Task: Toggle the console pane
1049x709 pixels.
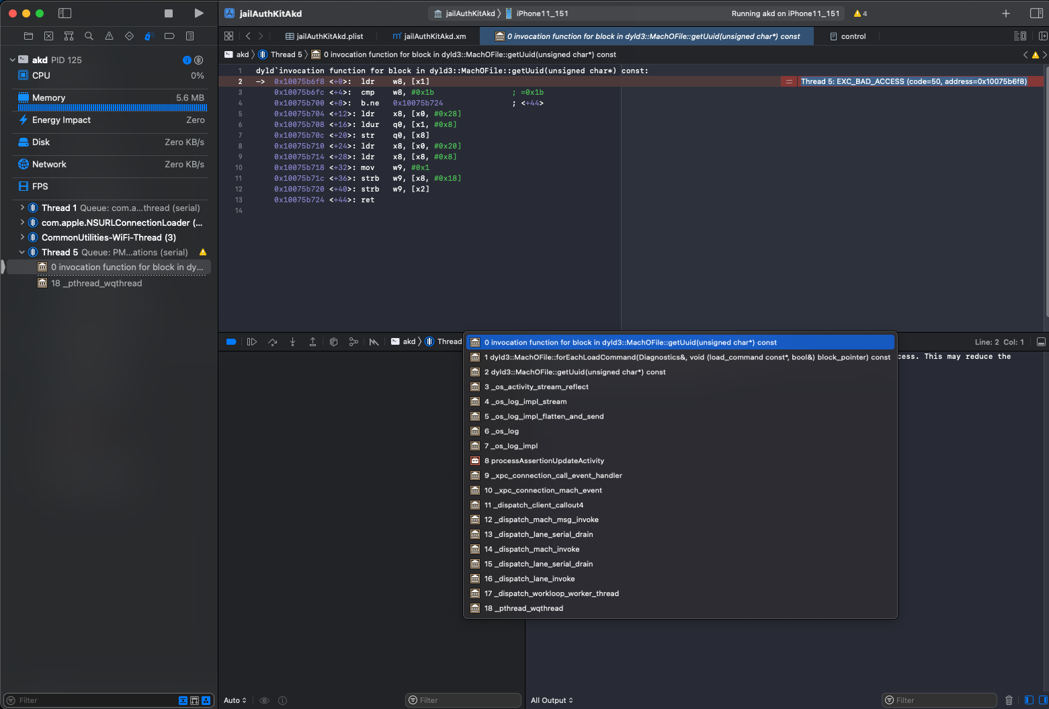Action: (x=1042, y=700)
